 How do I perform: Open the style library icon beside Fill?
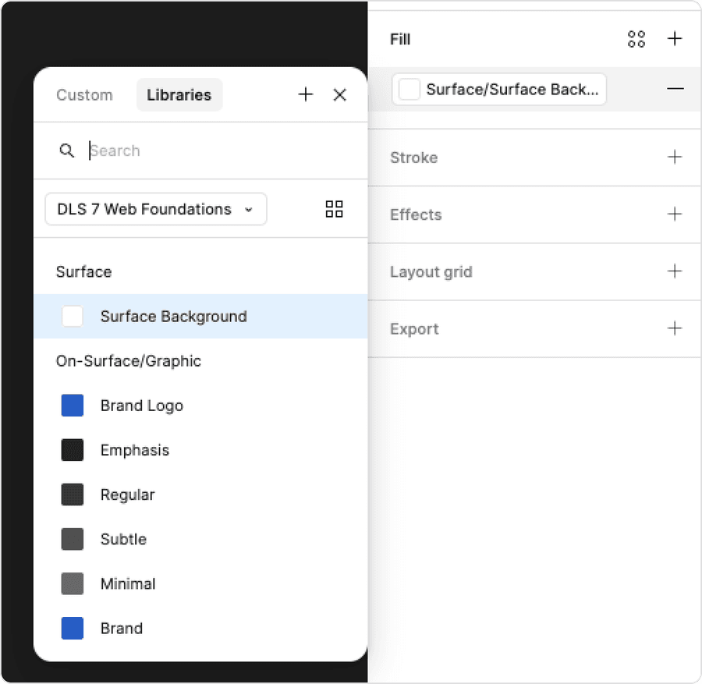pyautogui.click(x=636, y=38)
